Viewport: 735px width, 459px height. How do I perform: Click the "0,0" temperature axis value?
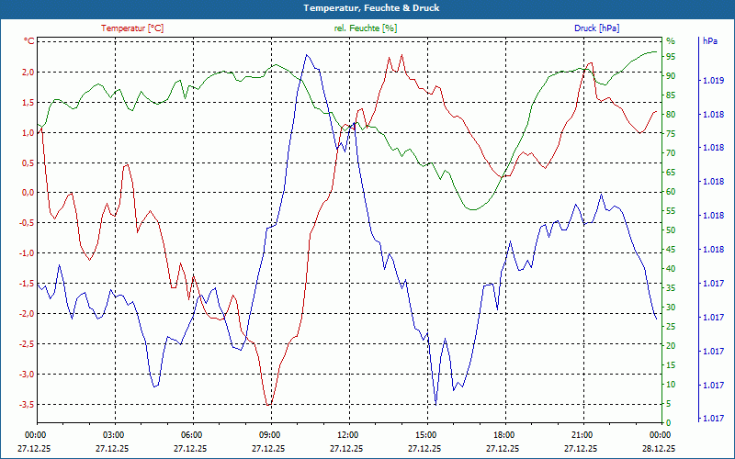[x=28, y=193]
